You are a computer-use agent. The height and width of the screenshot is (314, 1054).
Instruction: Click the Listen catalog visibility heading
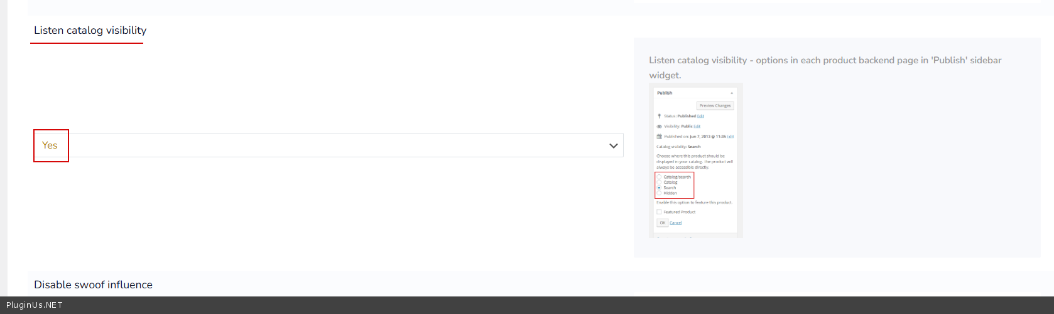[90, 30]
